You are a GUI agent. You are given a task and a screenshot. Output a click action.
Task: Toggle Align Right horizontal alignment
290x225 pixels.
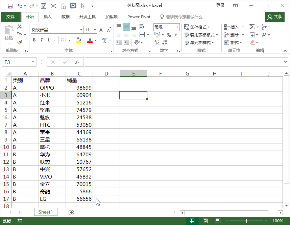[x=134, y=35]
